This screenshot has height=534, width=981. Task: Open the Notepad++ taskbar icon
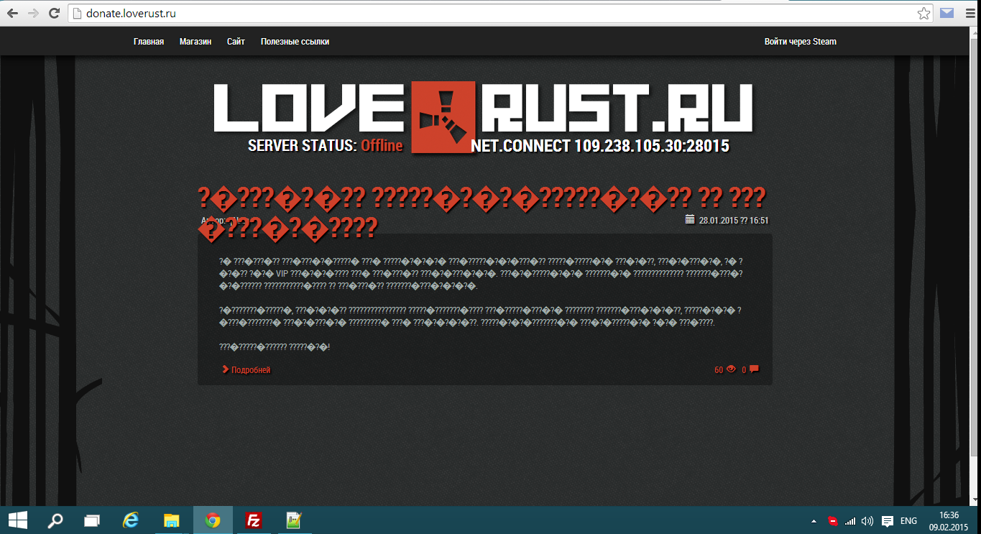[x=293, y=520]
